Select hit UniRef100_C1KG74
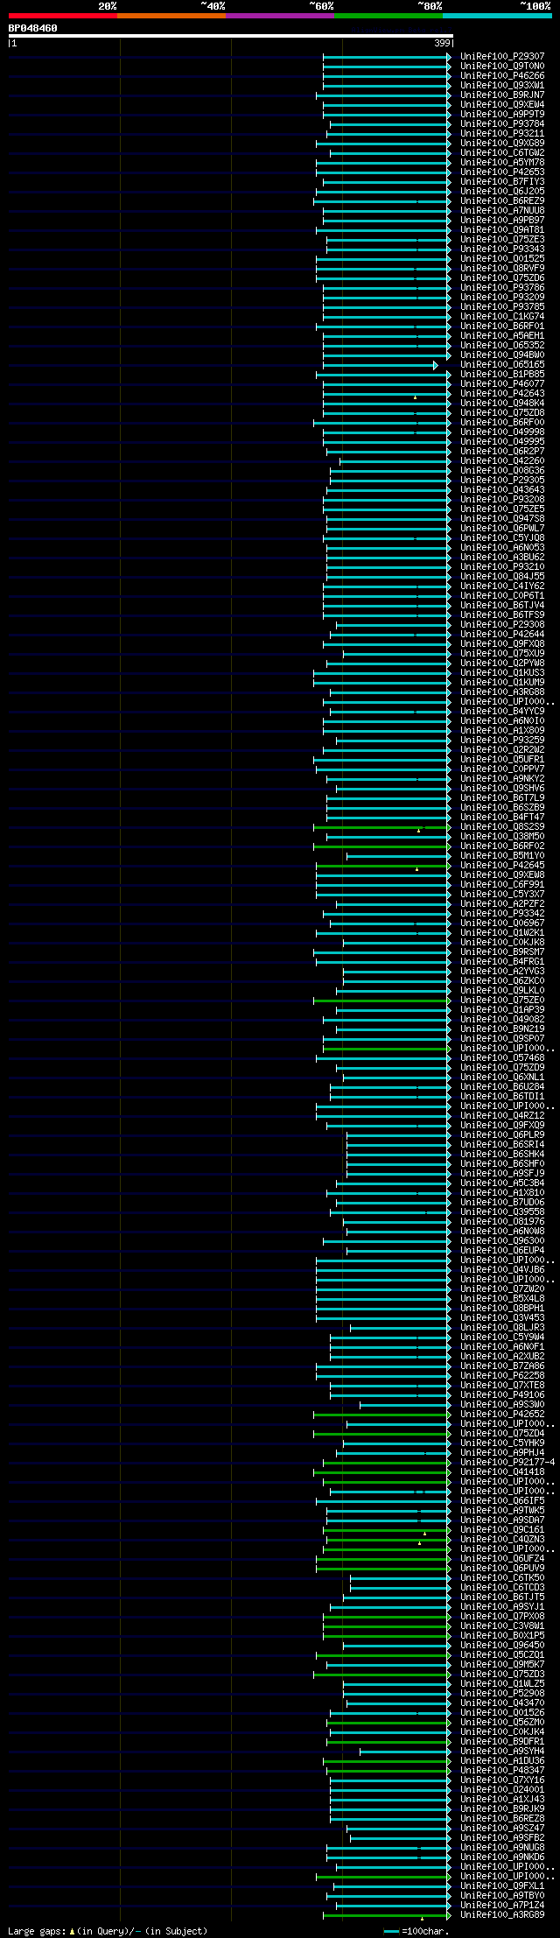Viewport: 560px width, 1938px height. (502, 316)
